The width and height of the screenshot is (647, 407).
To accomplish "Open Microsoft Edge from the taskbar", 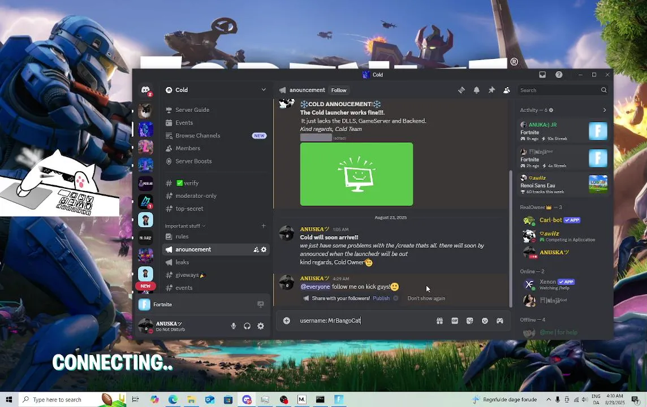I will pos(172,399).
